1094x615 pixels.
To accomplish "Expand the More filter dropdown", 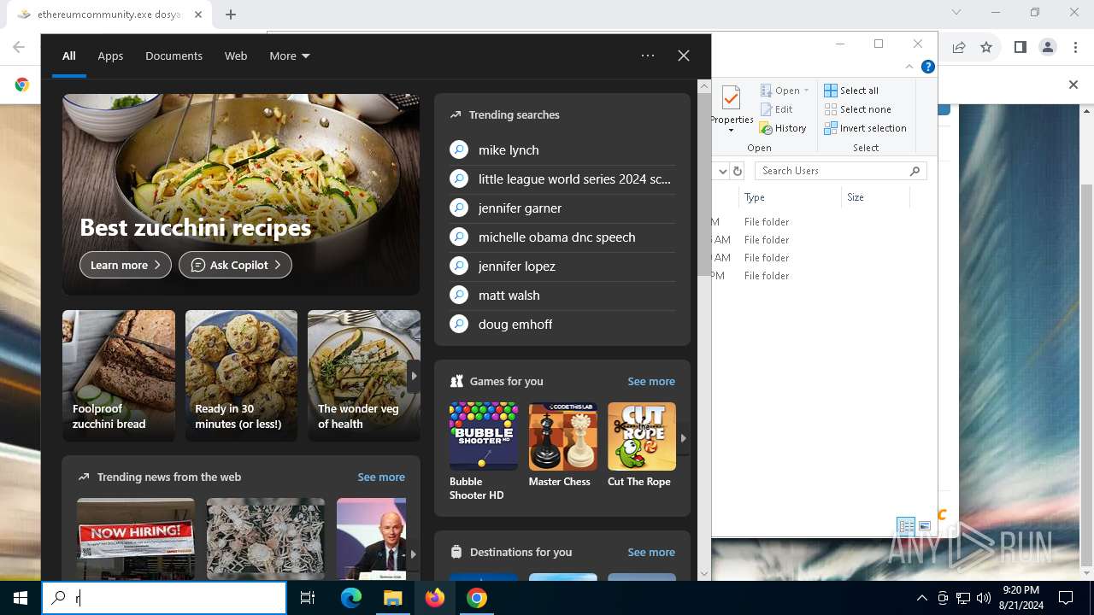I will click(290, 56).
